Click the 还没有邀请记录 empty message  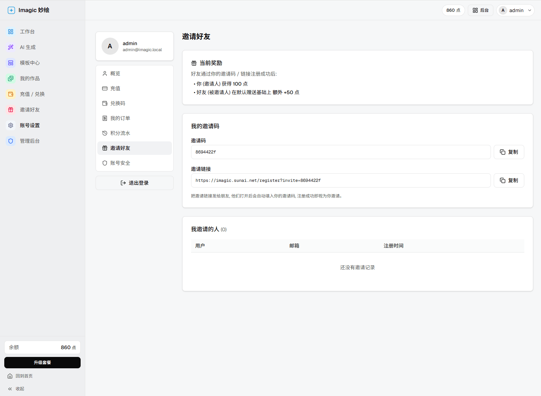click(357, 267)
